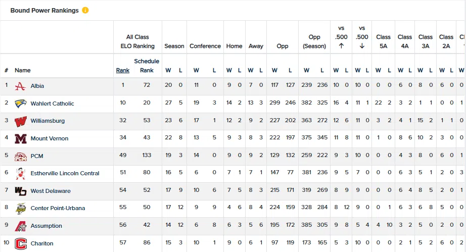
Task: Open the Albia team link
Action: [x=38, y=86]
